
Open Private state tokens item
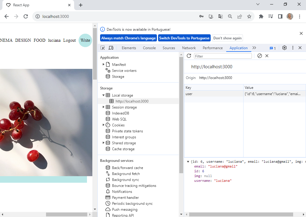[x=127, y=131]
